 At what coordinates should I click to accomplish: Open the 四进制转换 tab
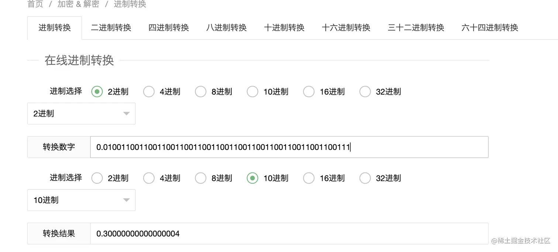pyautogui.click(x=169, y=28)
